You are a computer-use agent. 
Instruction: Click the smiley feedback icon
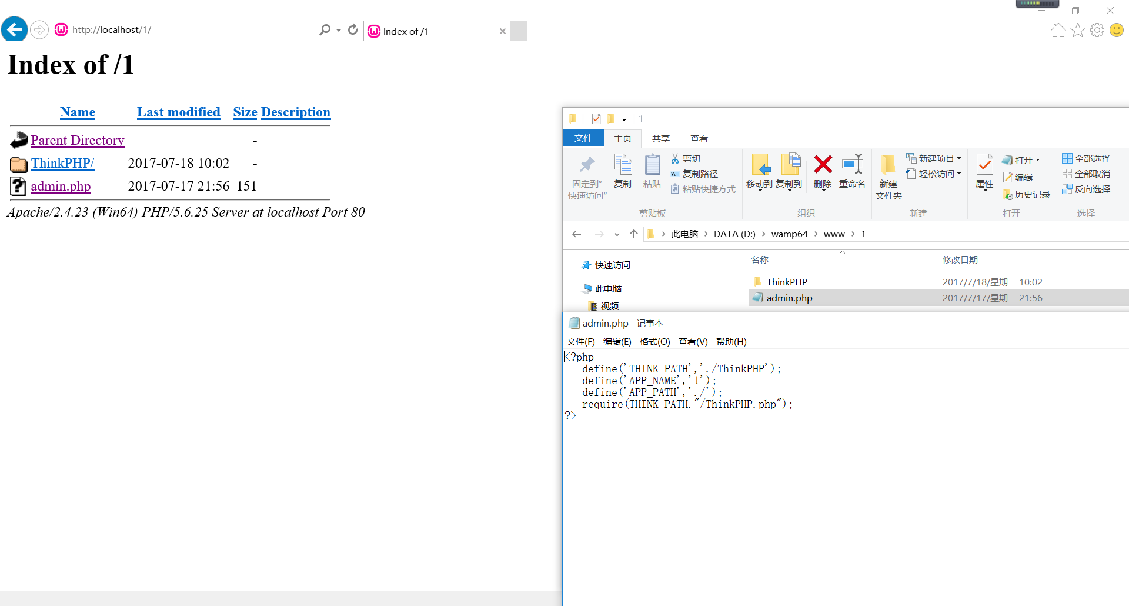pyautogui.click(x=1117, y=30)
